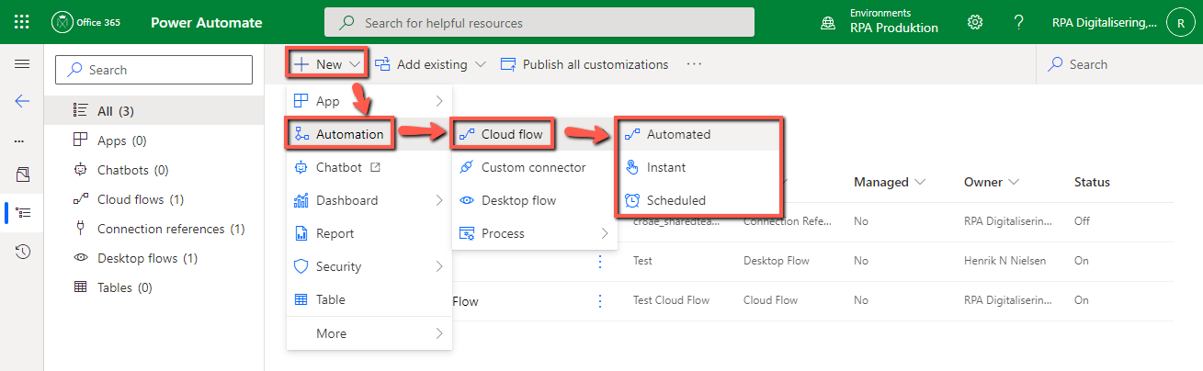This screenshot has width=1203, height=371.
Task: Click the Chatbot external link icon
Action: click(x=375, y=167)
